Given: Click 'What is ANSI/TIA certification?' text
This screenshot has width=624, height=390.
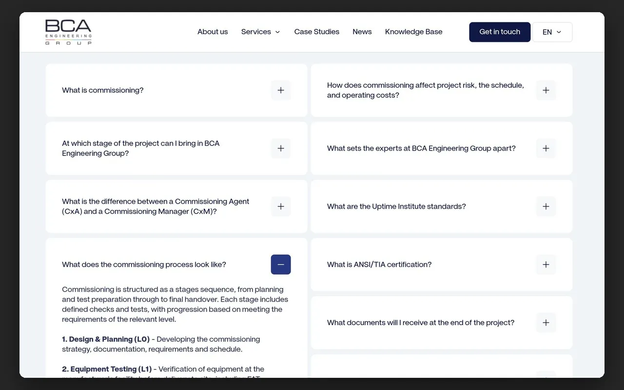Looking at the screenshot, I should (x=379, y=264).
